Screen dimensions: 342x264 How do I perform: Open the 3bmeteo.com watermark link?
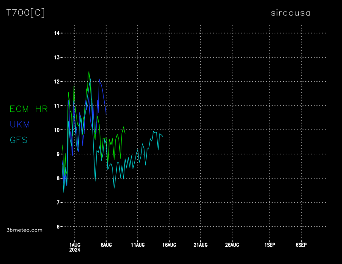[25, 230]
